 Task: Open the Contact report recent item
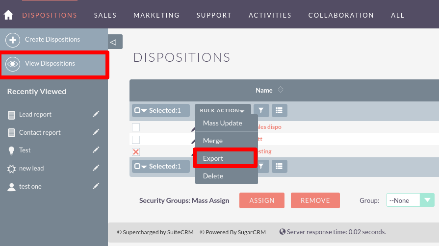click(40, 132)
